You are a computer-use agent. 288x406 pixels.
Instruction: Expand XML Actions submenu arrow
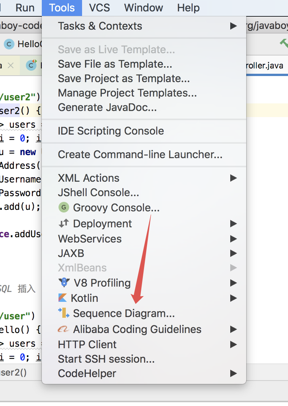coord(233,178)
